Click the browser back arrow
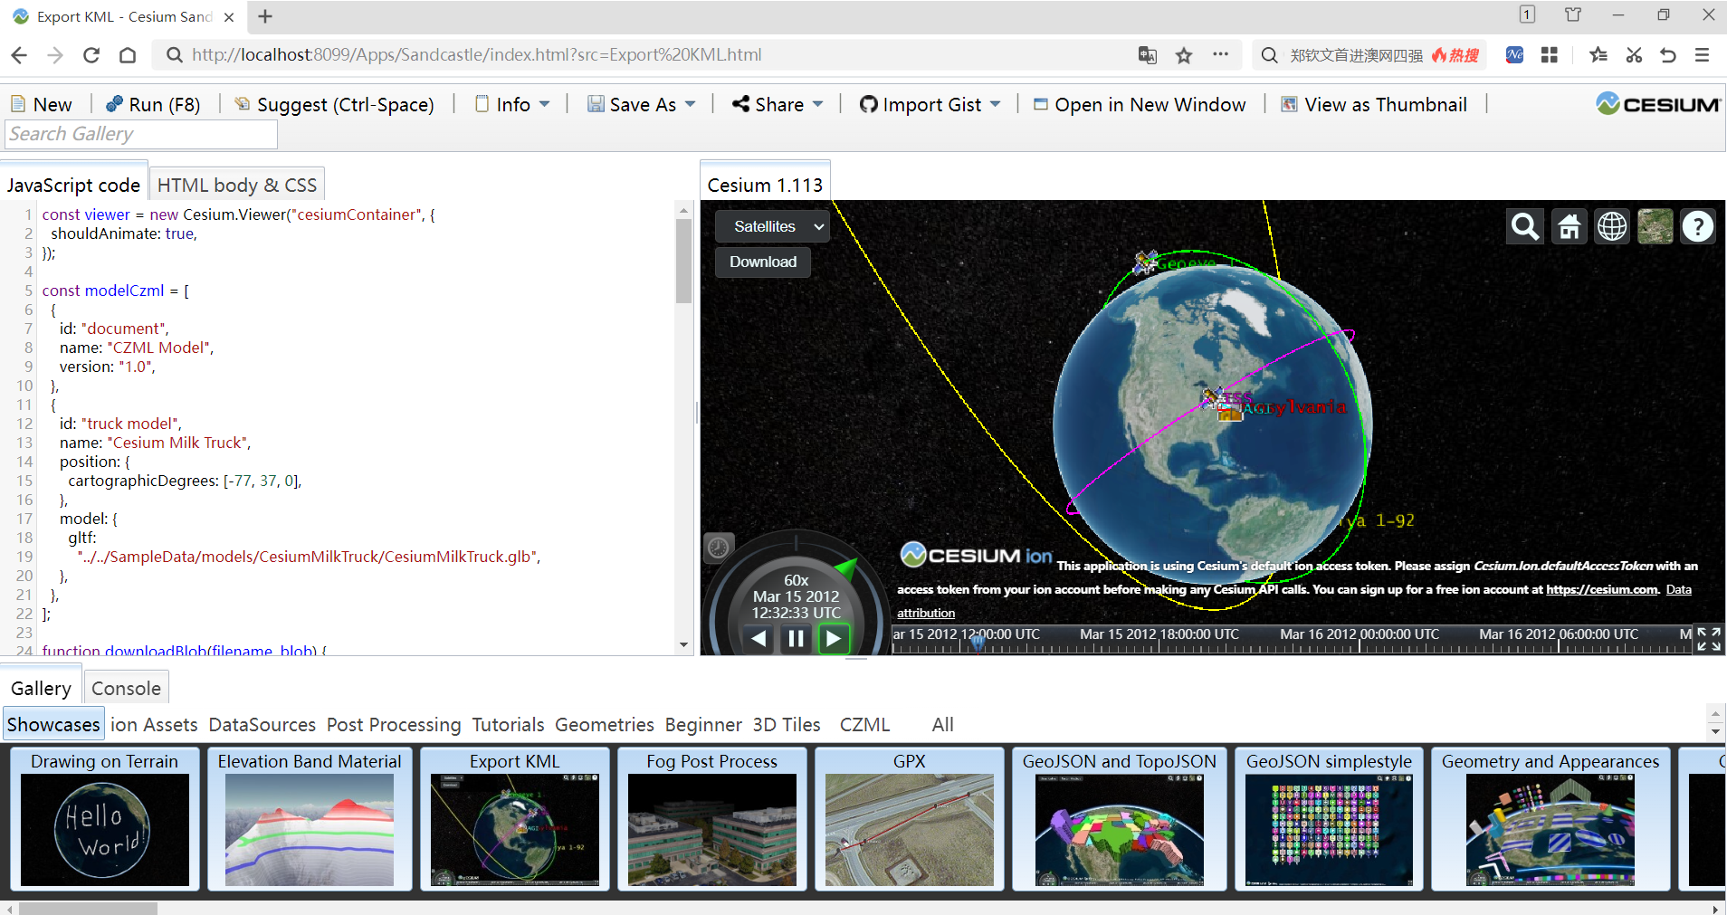The width and height of the screenshot is (1727, 915). pos(19,55)
